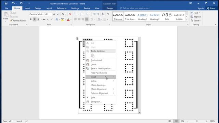Expand the Styles gallery More arrow
219x123 pixels.
pyautogui.click(x=187, y=20)
